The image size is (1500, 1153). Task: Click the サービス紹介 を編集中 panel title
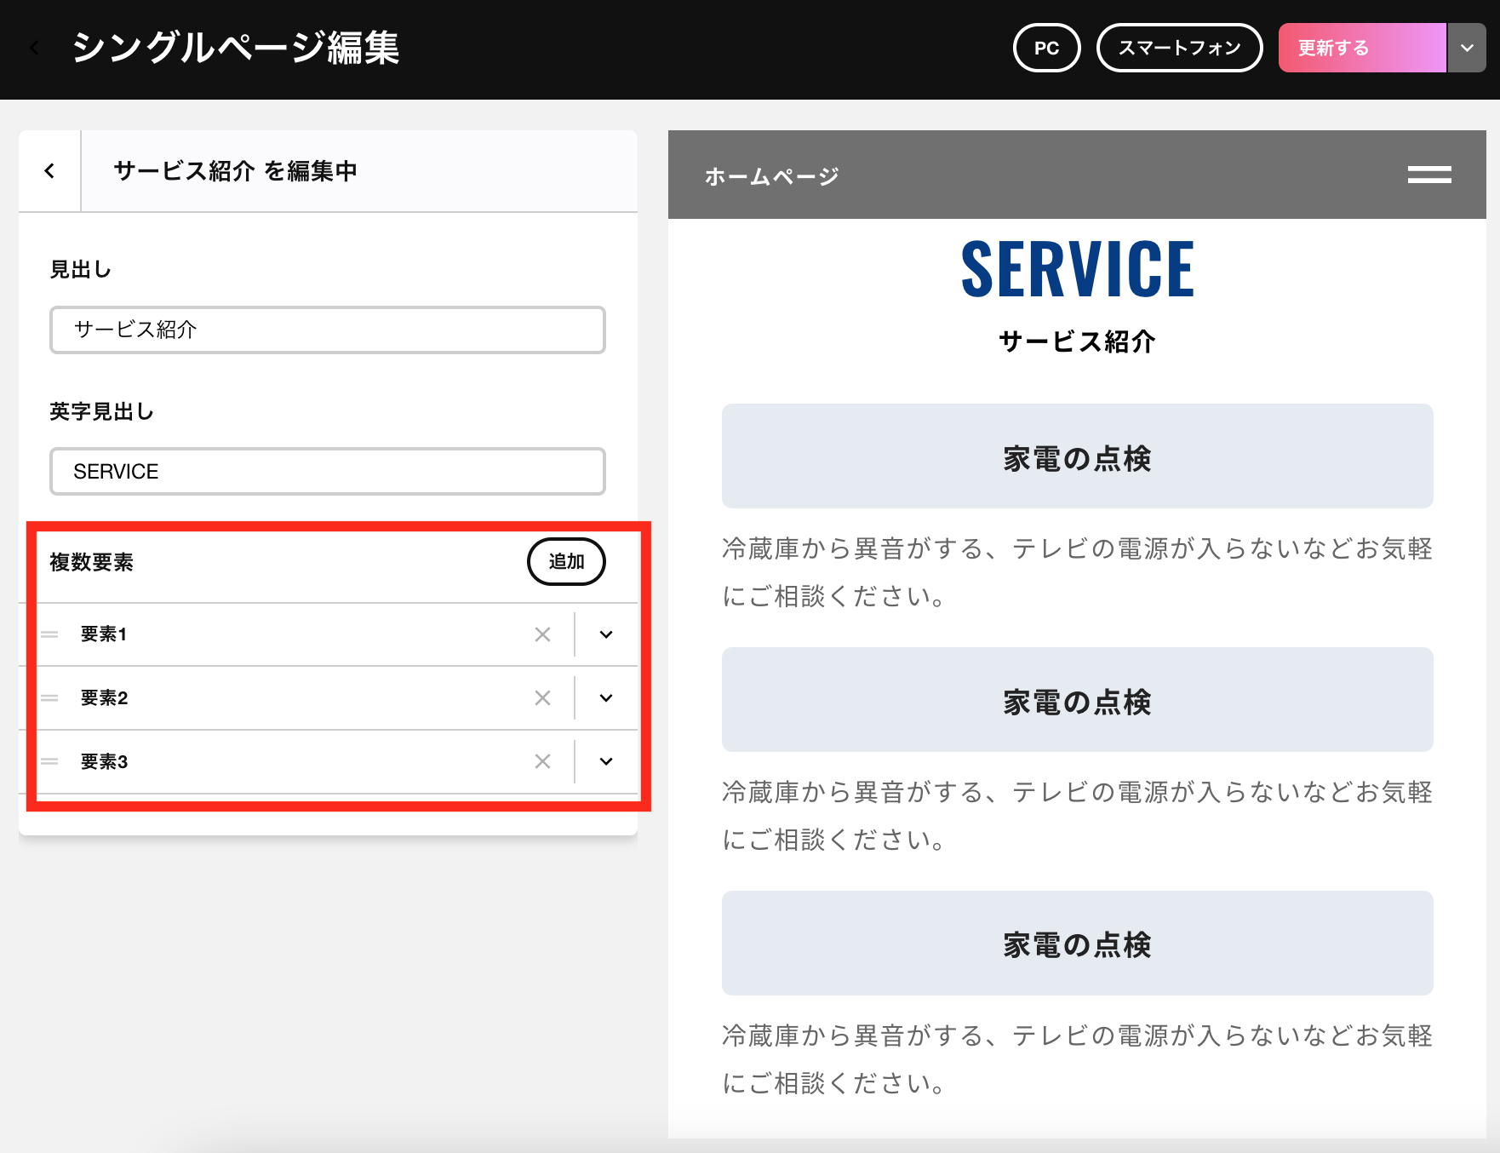coord(235,171)
